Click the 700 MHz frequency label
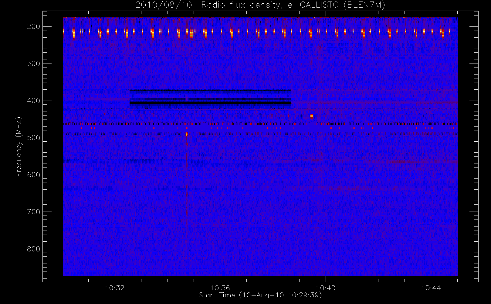 (x=34, y=212)
